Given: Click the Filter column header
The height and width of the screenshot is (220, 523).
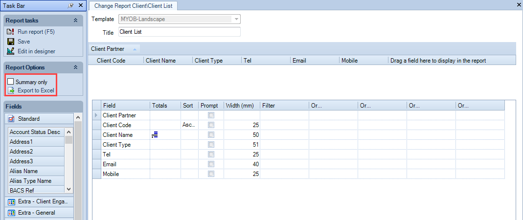Looking at the screenshot, I should pos(285,105).
